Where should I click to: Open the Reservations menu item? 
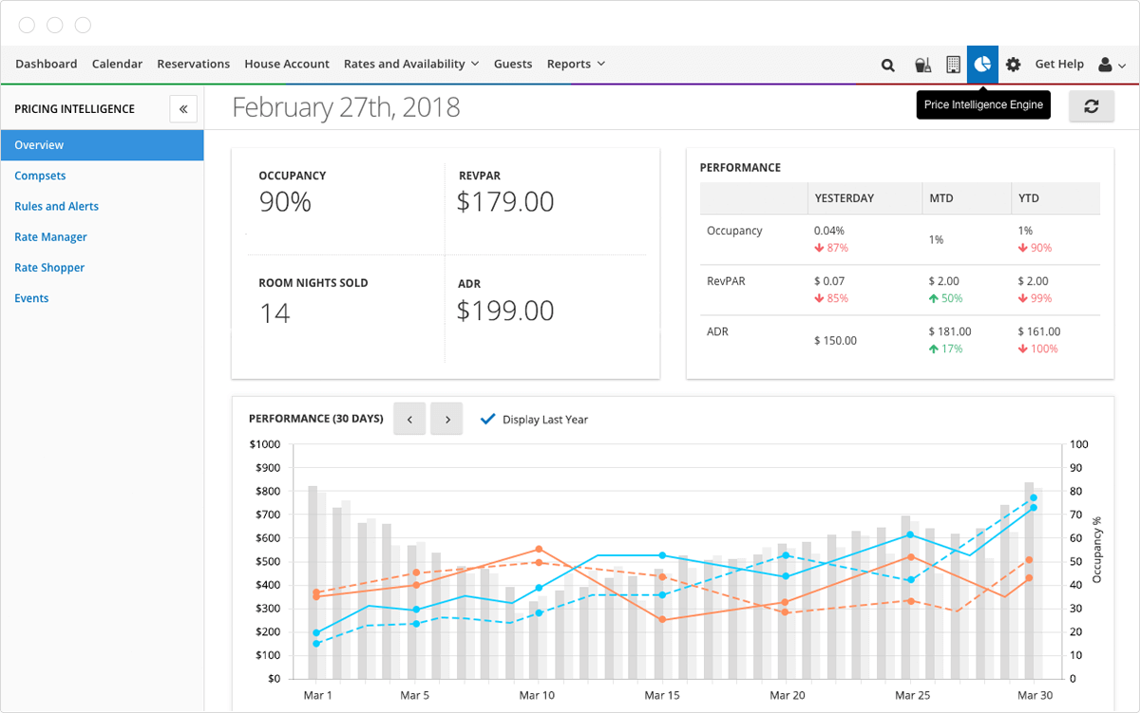(194, 64)
